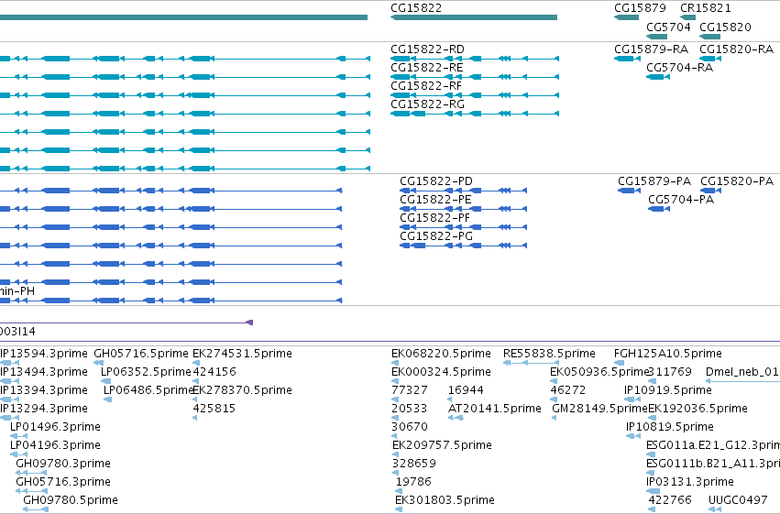This screenshot has height=514, width=780.
Task: Open transcript CG15820-RA
Action: (x=736, y=49)
